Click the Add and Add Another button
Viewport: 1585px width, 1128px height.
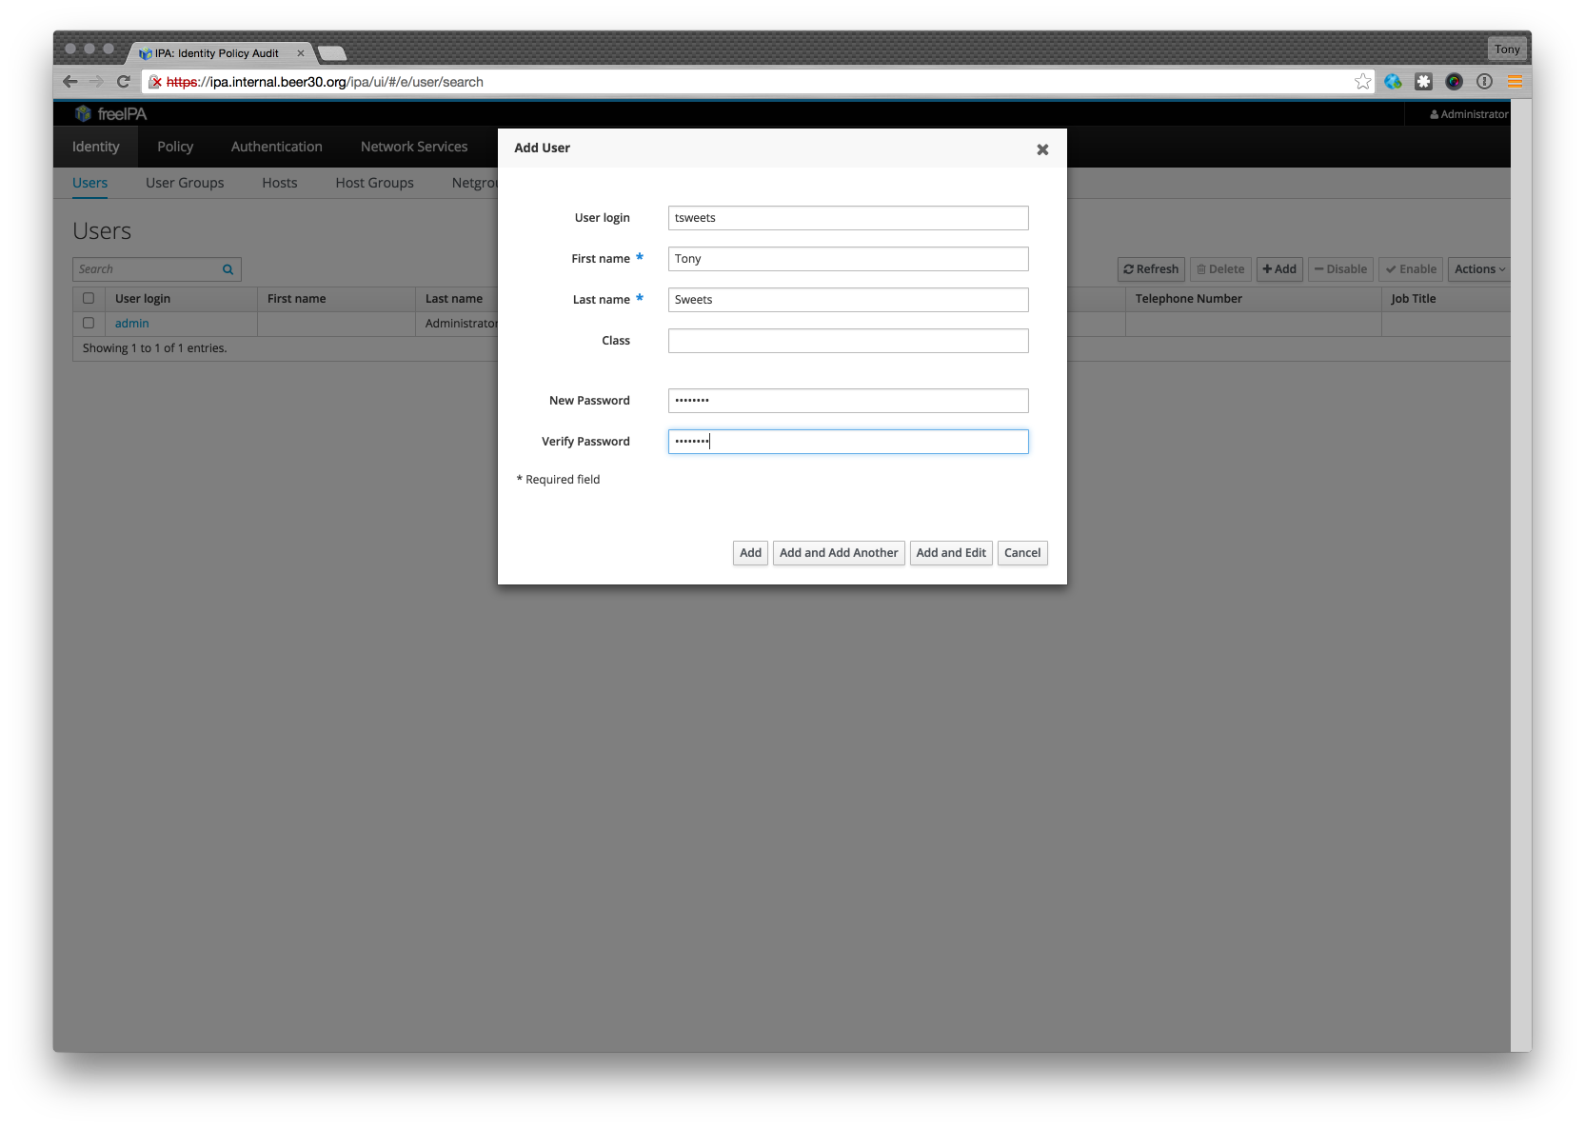(838, 553)
